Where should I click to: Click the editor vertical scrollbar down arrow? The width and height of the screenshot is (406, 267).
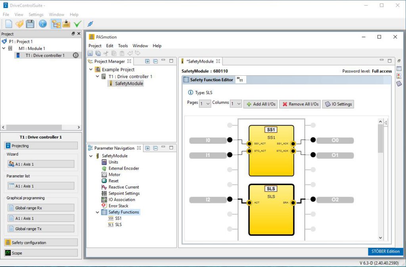click(x=380, y=238)
